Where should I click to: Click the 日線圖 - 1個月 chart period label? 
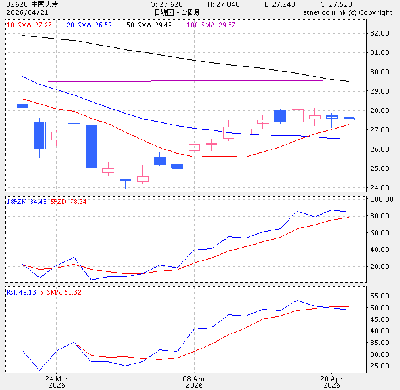pyautogui.click(x=177, y=12)
